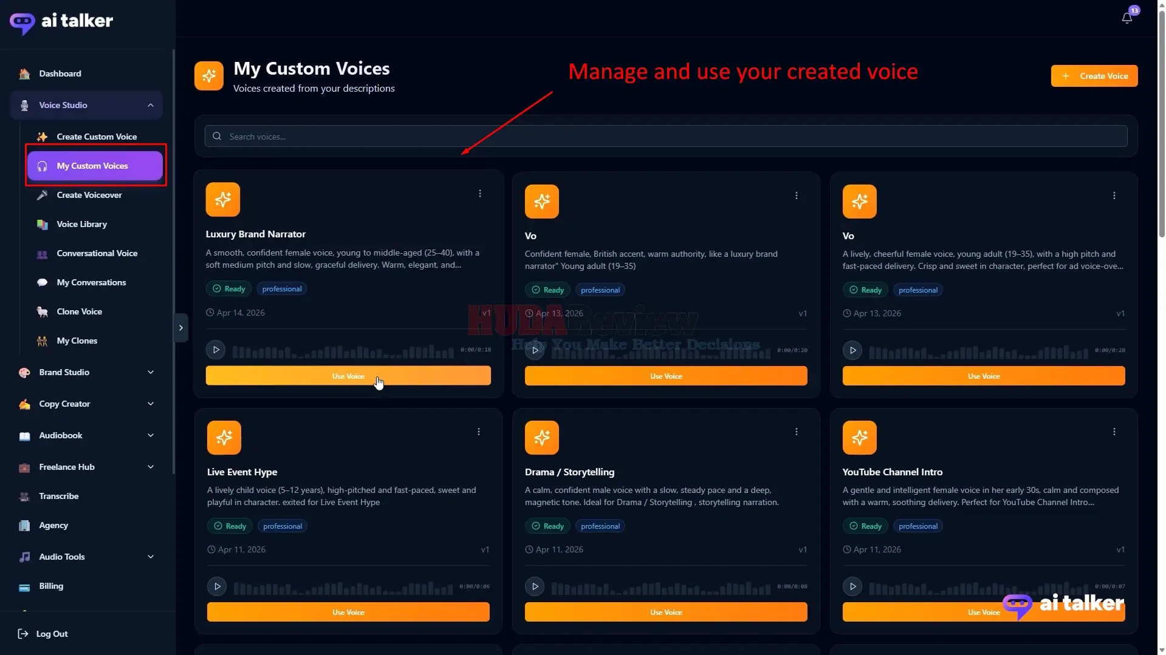Select Voice Library in the sidebar

click(95, 224)
